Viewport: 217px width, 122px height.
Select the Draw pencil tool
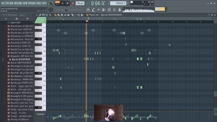(55, 15)
